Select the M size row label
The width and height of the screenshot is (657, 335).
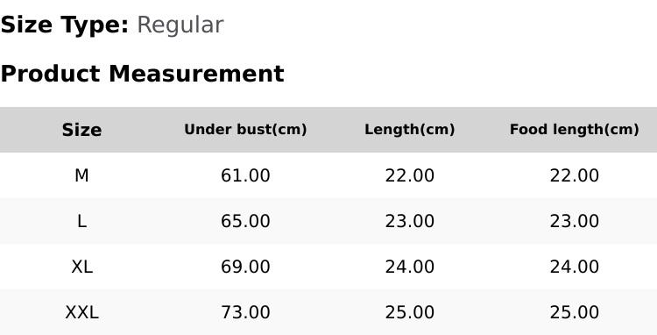click(81, 175)
